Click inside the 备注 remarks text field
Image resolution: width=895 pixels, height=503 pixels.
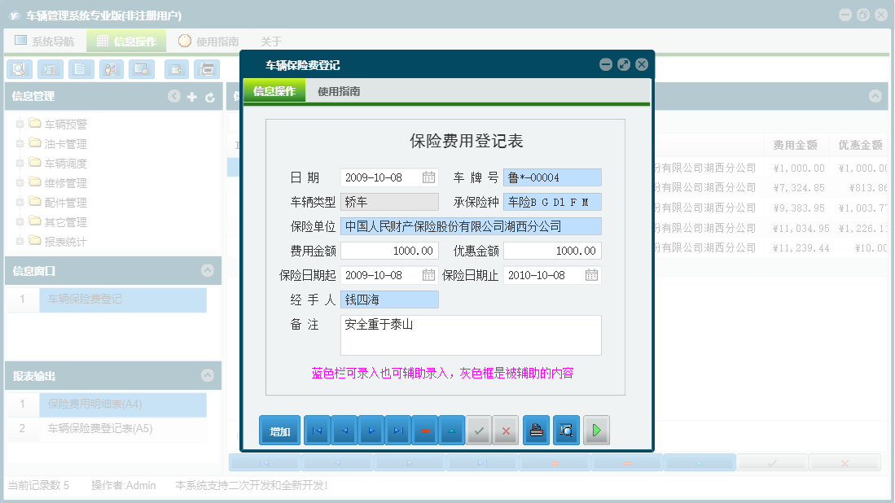tap(471, 334)
